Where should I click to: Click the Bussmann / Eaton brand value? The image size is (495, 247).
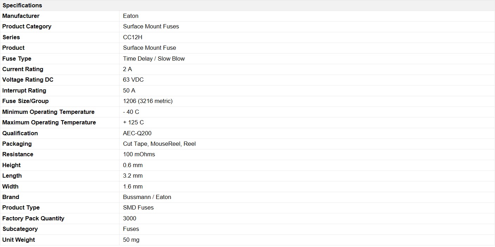pyautogui.click(x=147, y=197)
